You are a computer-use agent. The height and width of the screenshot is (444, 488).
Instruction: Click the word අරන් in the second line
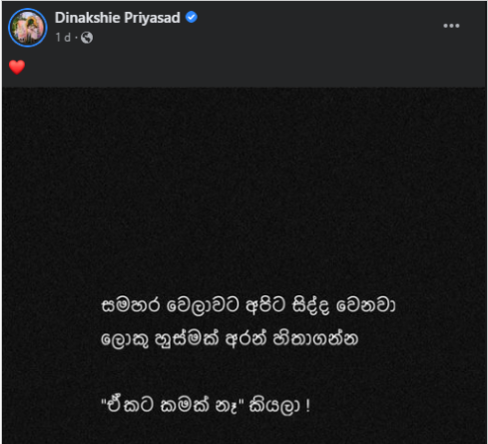(245, 339)
